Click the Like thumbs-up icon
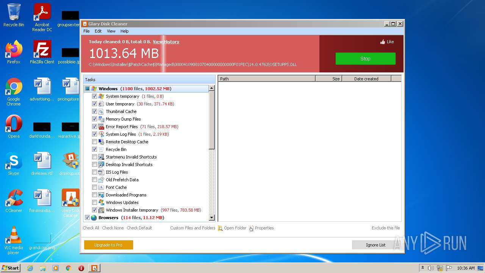This screenshot has height=273, width=485. [383, 42]
